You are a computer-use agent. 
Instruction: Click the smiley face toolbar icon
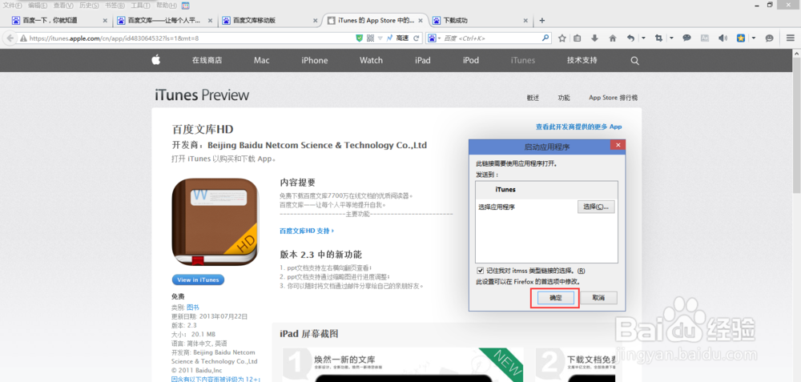coord(769,38)
